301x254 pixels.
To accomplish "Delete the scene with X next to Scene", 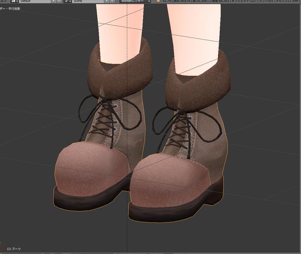I will (x=112, y=1).
